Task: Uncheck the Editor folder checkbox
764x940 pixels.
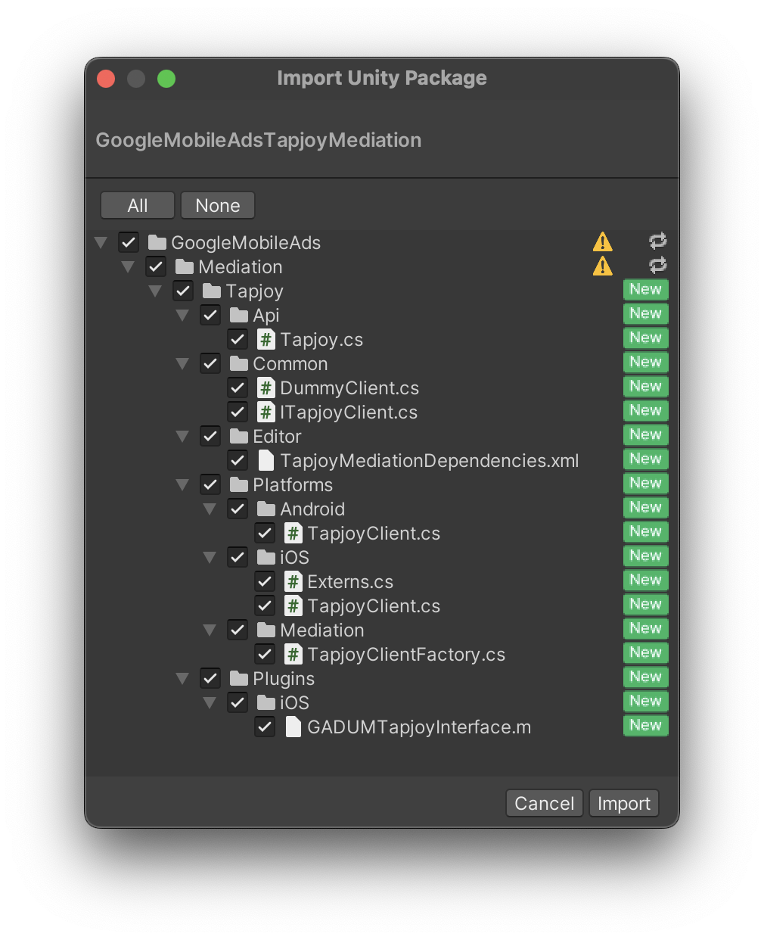Action: click(210, 436)
